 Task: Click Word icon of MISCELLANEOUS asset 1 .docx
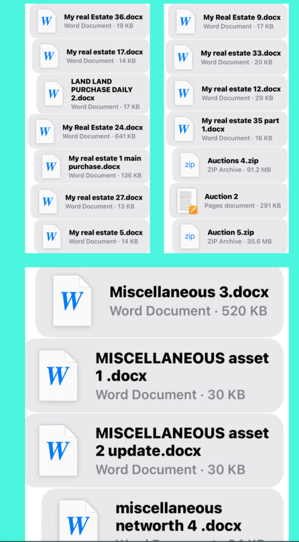(x=58, y=375)
